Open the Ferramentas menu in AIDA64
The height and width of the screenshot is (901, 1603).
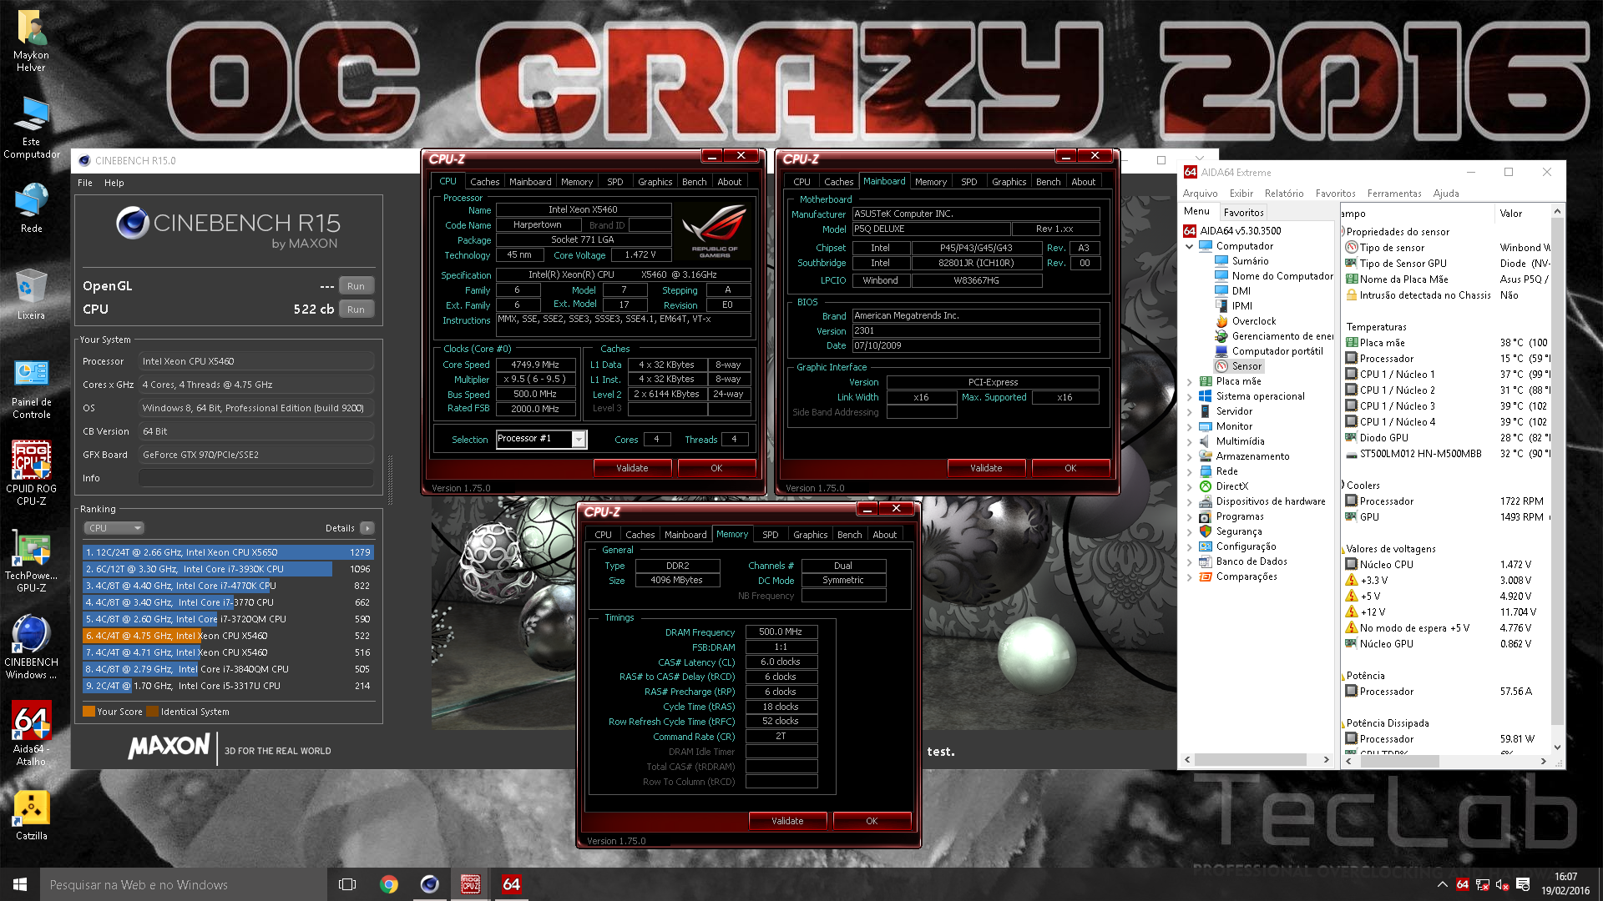click(1394, 194)
